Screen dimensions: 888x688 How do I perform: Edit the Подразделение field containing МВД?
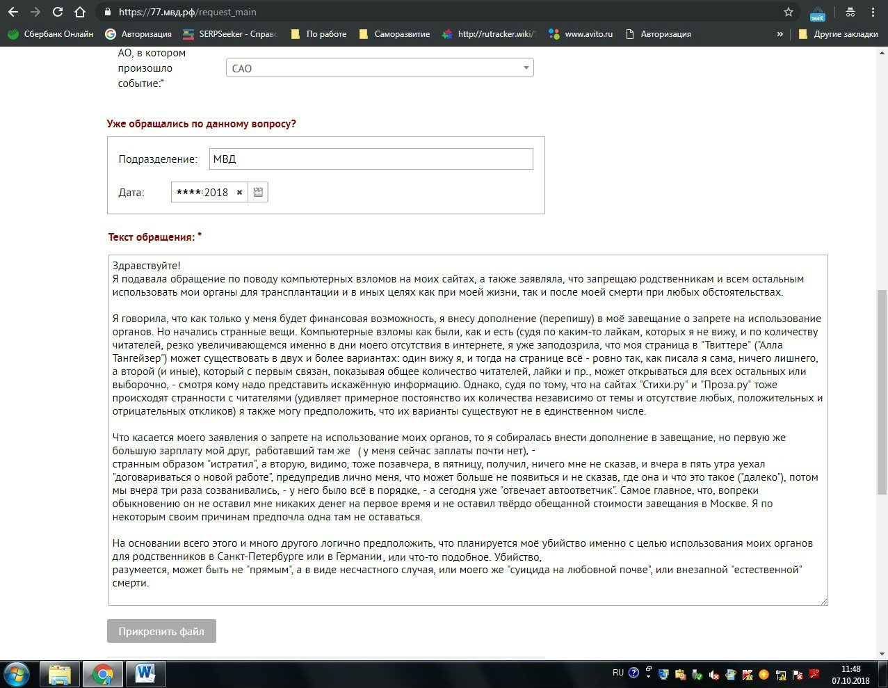coord(371,159)
